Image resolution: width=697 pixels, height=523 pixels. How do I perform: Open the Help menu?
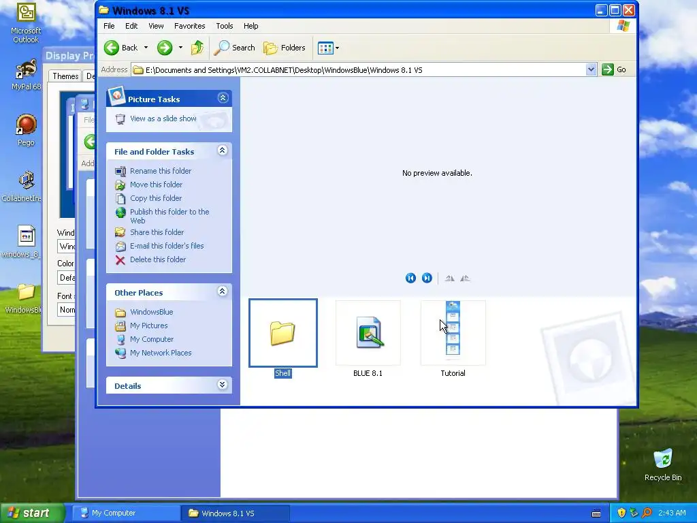point(250,26)
